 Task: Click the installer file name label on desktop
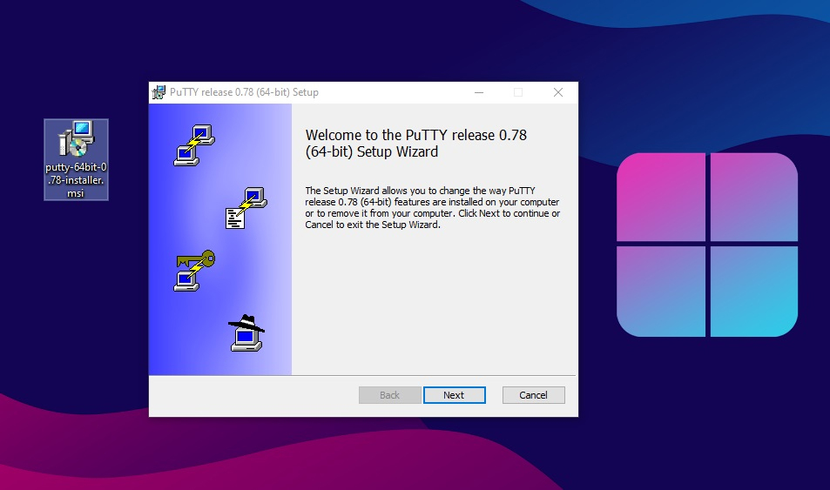click(x=76, y=180)
